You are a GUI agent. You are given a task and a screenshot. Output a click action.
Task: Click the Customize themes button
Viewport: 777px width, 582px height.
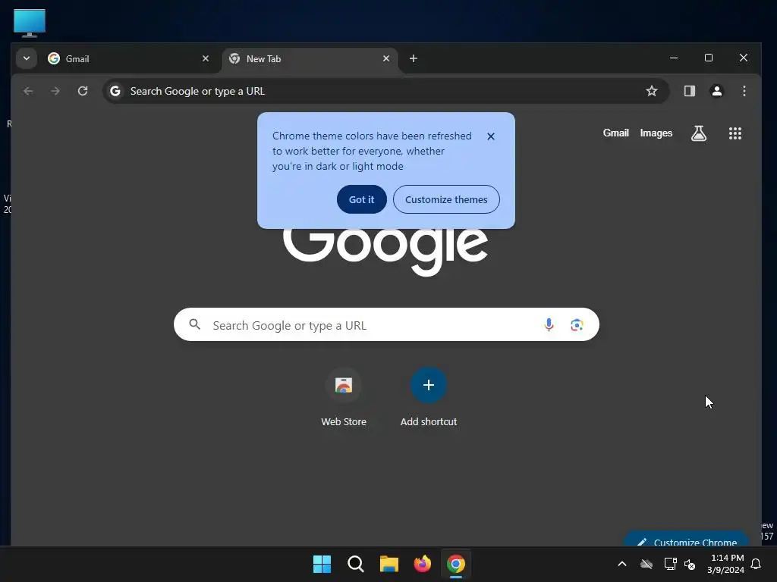point(446,199)
